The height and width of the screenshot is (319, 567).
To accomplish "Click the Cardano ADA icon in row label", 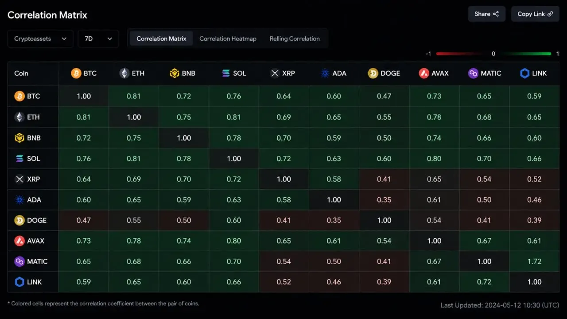I will tap(19, 199).
